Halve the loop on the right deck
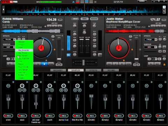 [x=149, y=59]
